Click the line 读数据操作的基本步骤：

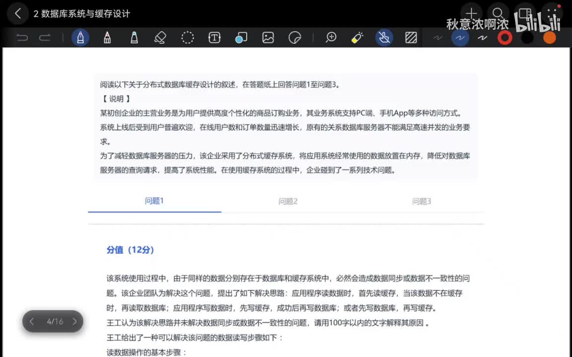146,352
